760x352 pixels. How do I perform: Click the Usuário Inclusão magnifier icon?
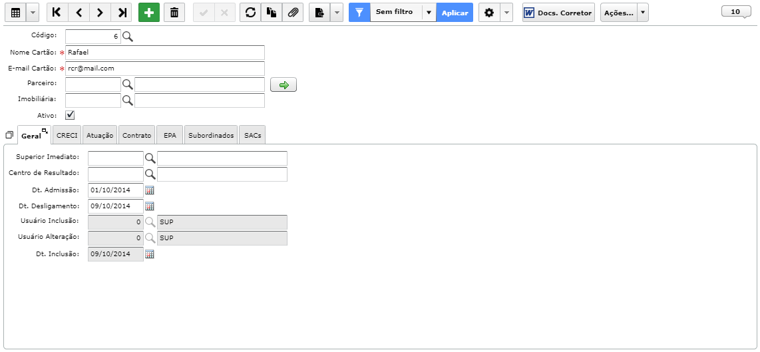click(150, 222)
